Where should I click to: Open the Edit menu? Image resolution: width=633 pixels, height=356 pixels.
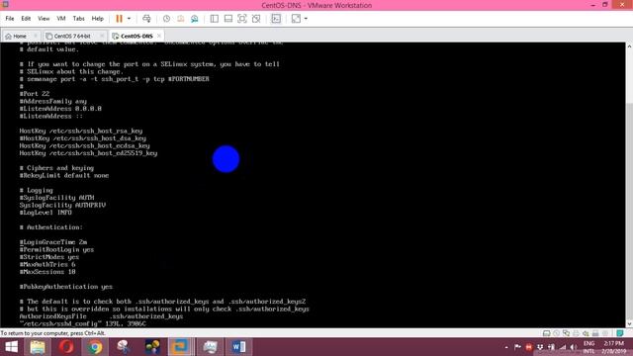pyautogui.click(x=26, y=19)
